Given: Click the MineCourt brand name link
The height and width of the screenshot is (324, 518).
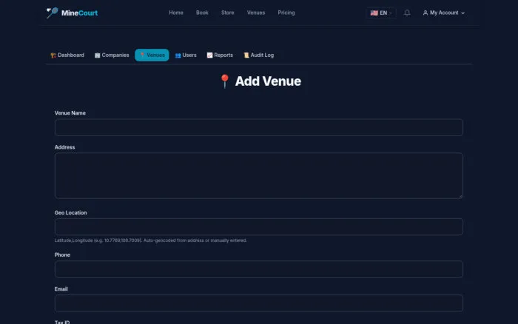Looking at the screenshot, I should tap(80, 13).
